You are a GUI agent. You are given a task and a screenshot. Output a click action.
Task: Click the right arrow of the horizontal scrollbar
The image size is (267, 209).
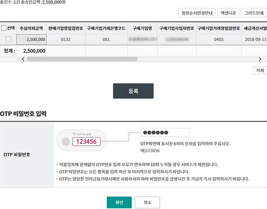click(x=260, y=59)
